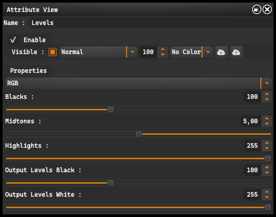This screenshot has width=276, height=217.
Task: Click the Midtones slider handle
Action: (139, 134)
